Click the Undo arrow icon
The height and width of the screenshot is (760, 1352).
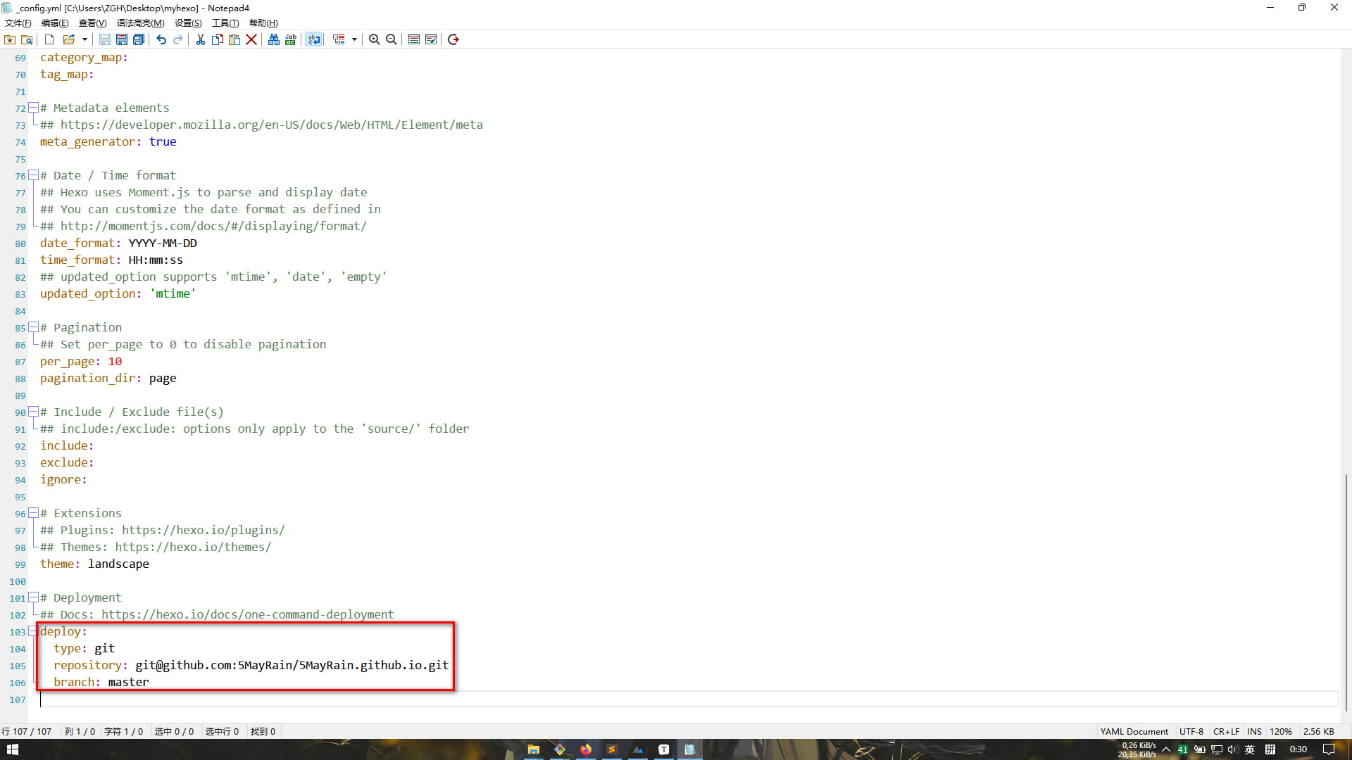coord(161,39)
